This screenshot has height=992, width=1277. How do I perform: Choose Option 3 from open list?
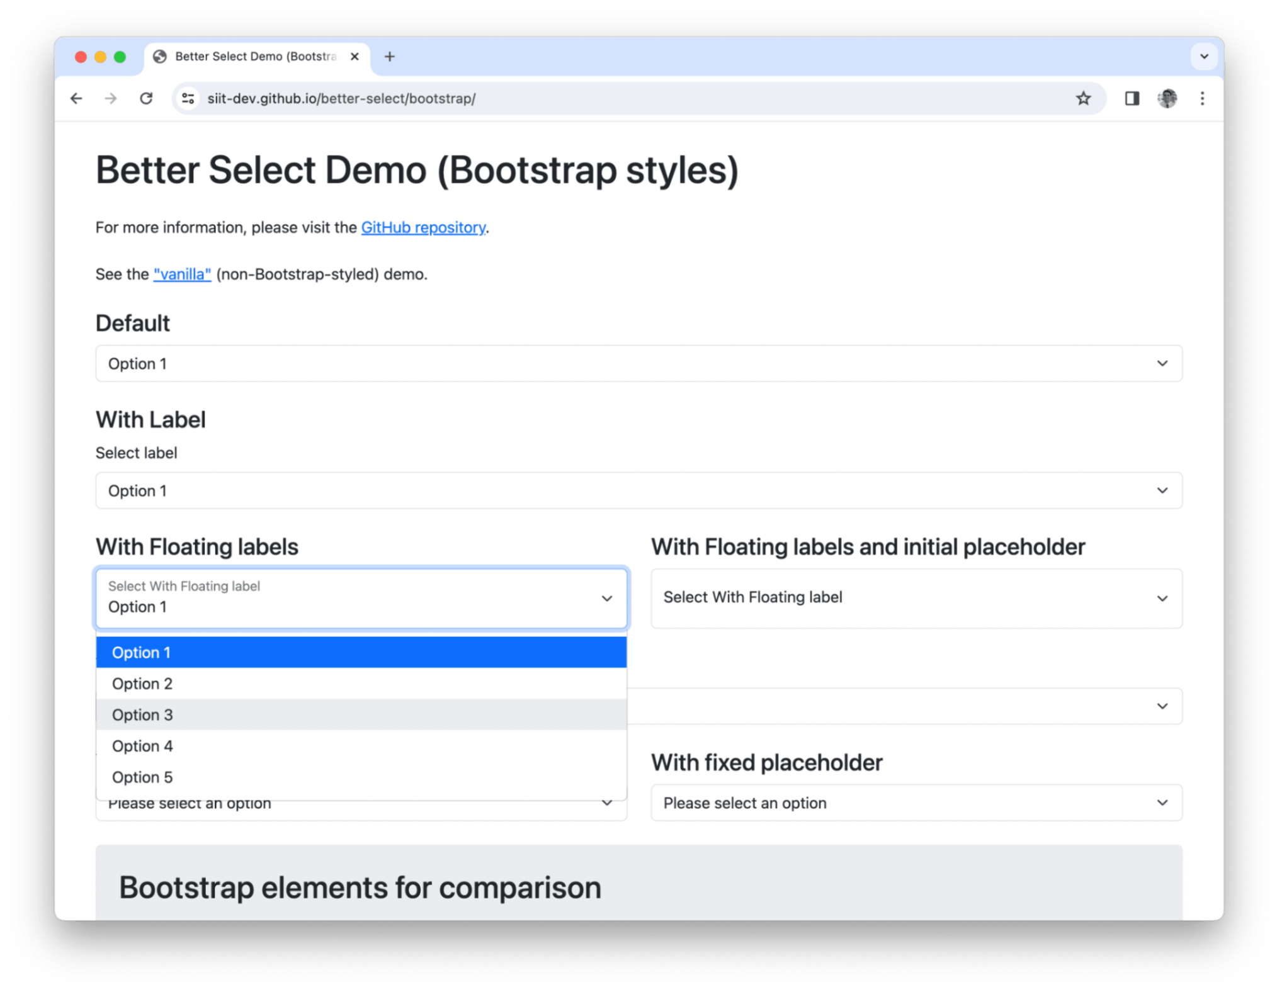361,714
